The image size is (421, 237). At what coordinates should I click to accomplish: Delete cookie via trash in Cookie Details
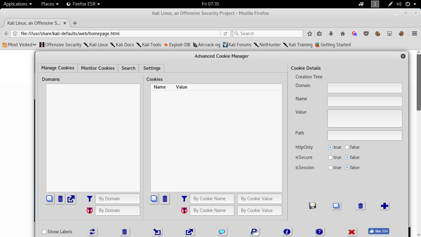click(361, 206)
